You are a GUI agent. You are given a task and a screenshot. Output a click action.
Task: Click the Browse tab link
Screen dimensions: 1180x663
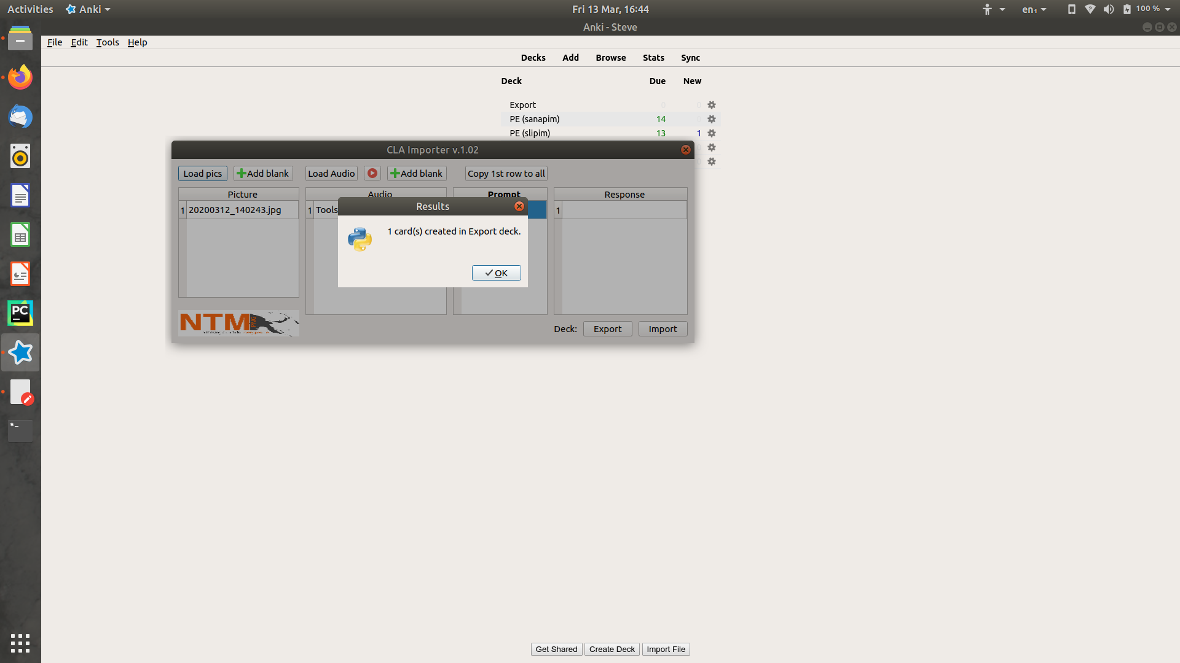(610, 58)
